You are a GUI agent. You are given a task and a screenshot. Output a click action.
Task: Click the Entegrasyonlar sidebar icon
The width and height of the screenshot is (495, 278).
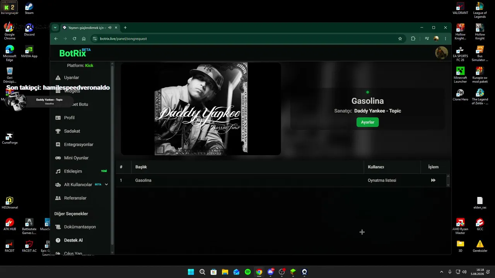click(x=58, y=144)
